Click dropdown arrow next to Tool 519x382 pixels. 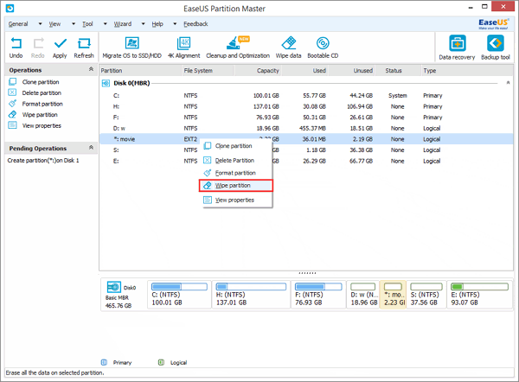[106, 24]
